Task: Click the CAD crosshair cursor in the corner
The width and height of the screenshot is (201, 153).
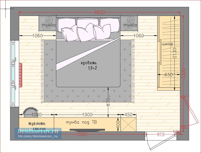Action: click(x=6, y=9)
